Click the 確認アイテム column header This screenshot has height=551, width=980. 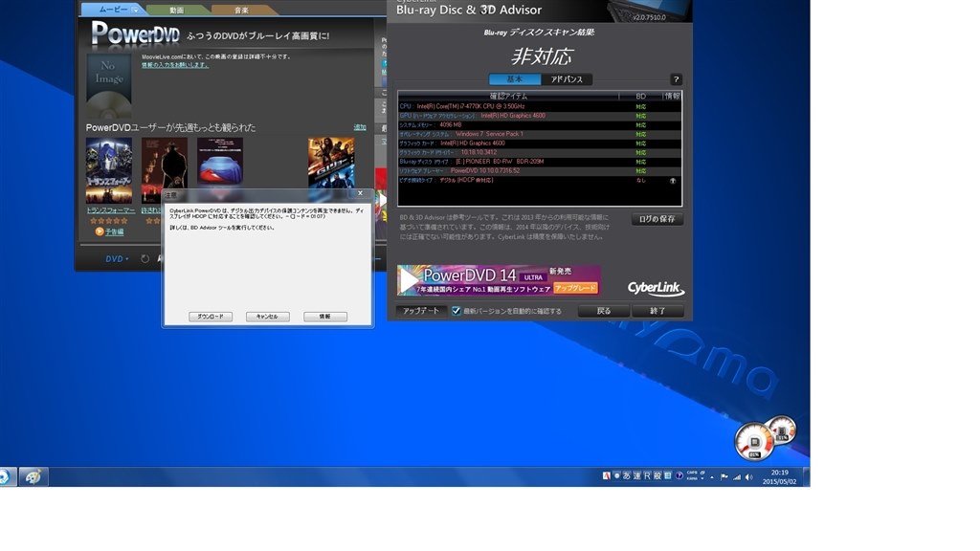click(508, 97)
